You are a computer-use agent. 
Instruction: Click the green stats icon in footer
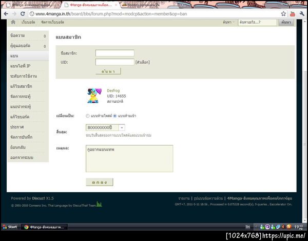coord(99,204)
